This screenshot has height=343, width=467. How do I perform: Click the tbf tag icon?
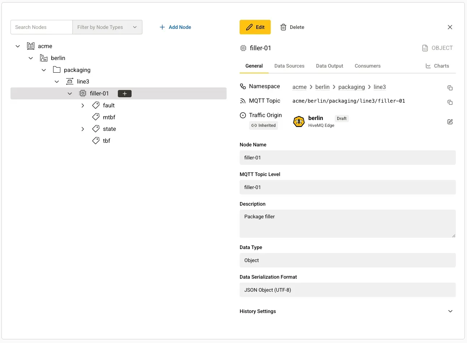(96, 141)
